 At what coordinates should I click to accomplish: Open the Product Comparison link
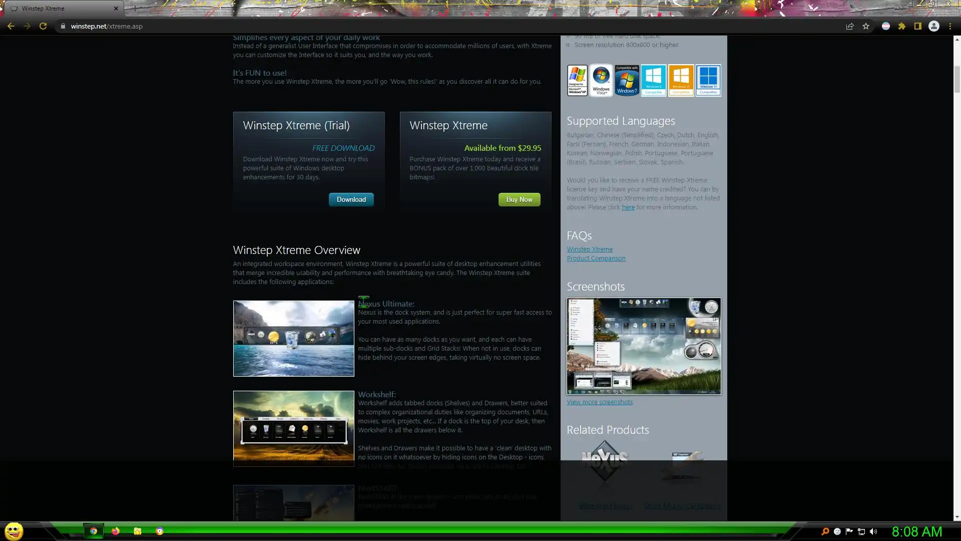596,258
